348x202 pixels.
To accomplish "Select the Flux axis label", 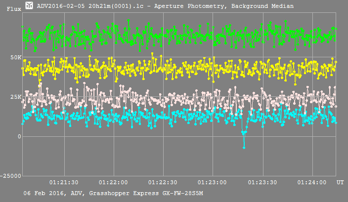I will click(13, 9).
